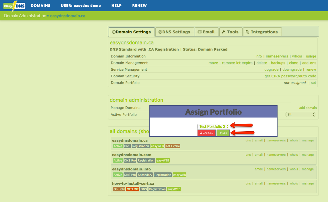Open nameservers link for how-to-install-cert.ca

(276, 183)
